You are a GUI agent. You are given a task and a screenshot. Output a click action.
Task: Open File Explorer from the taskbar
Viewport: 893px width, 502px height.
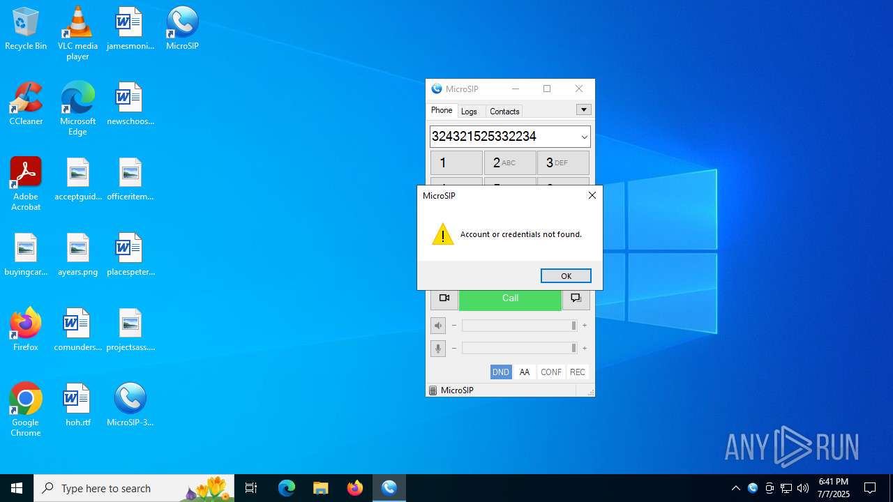point(321,488)
